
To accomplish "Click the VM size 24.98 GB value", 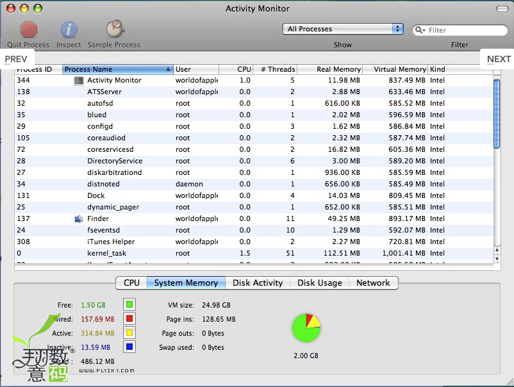I will (216, 305).
